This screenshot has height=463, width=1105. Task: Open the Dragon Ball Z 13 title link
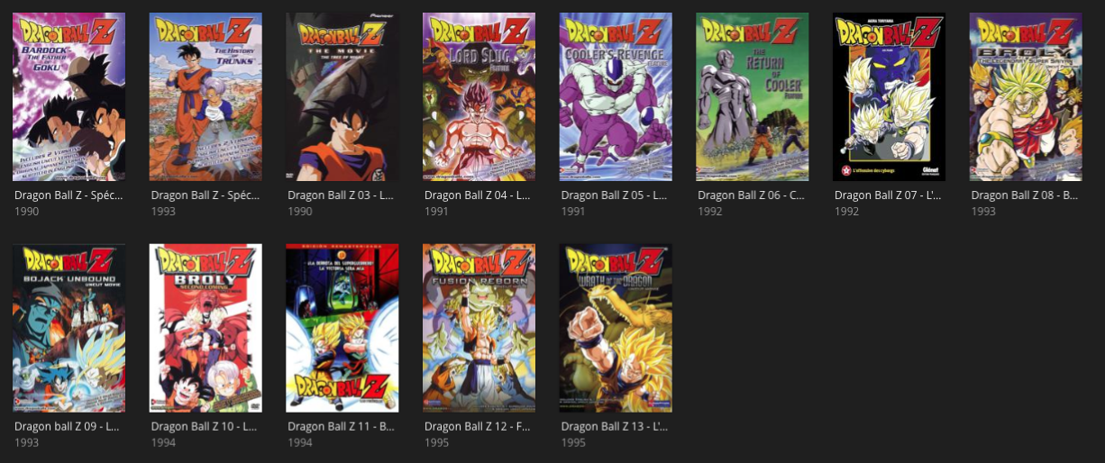(x=616, y=426)
